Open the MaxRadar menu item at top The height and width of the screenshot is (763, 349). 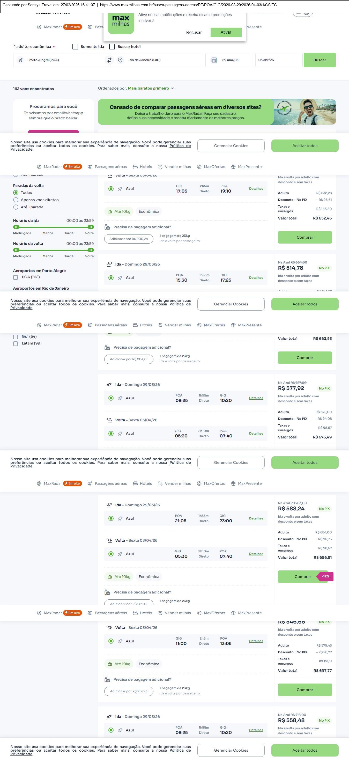(53, 27)
